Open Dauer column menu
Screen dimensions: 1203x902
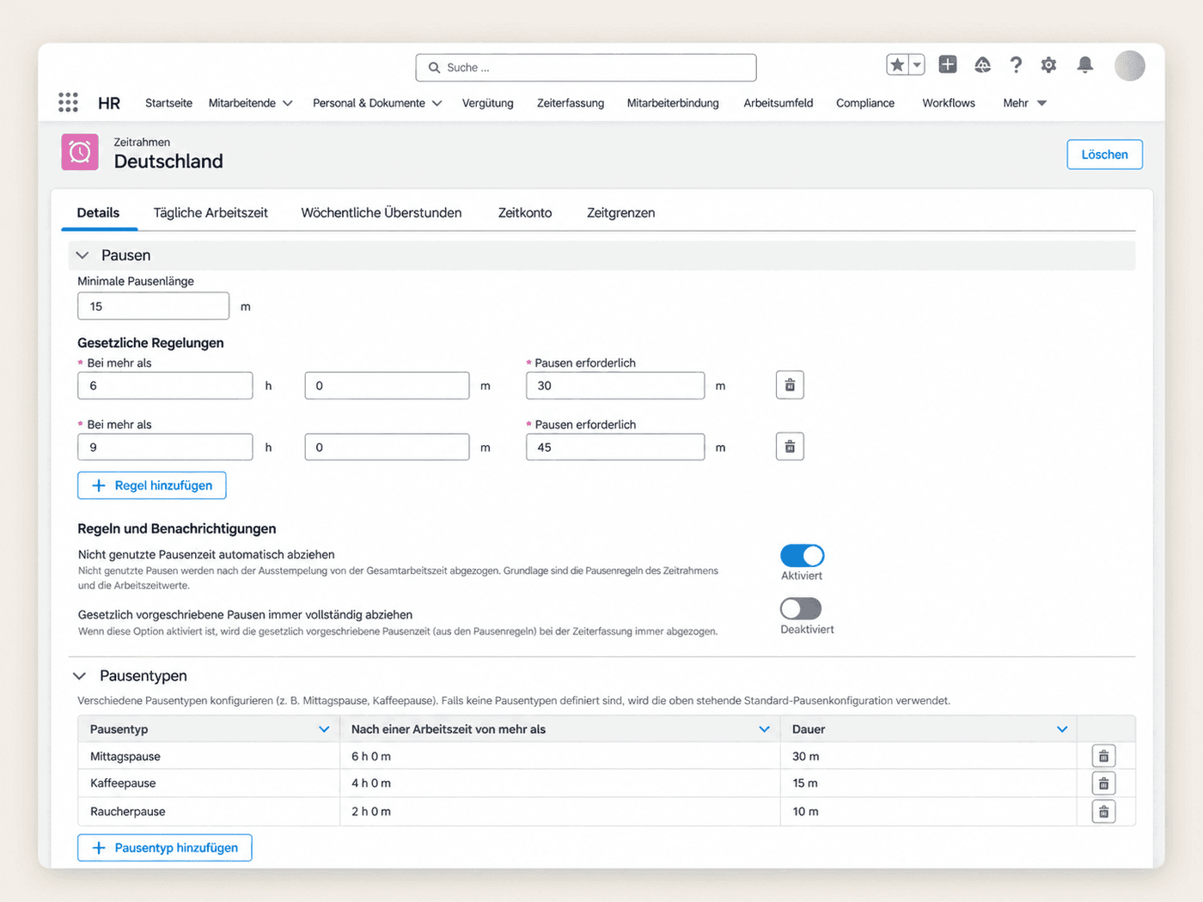point(1062,729)
